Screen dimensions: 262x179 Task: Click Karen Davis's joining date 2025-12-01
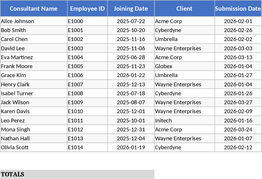(x=131, y=111)
